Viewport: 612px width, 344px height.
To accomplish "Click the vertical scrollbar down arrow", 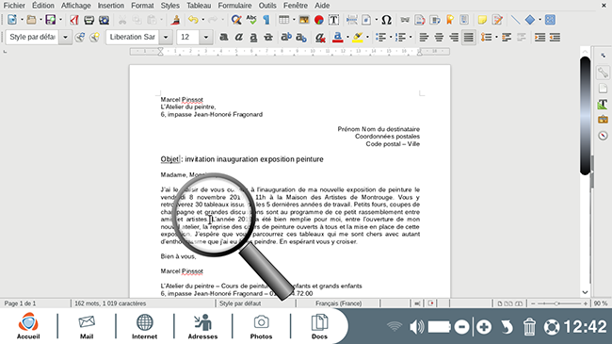I will [585, 292].
